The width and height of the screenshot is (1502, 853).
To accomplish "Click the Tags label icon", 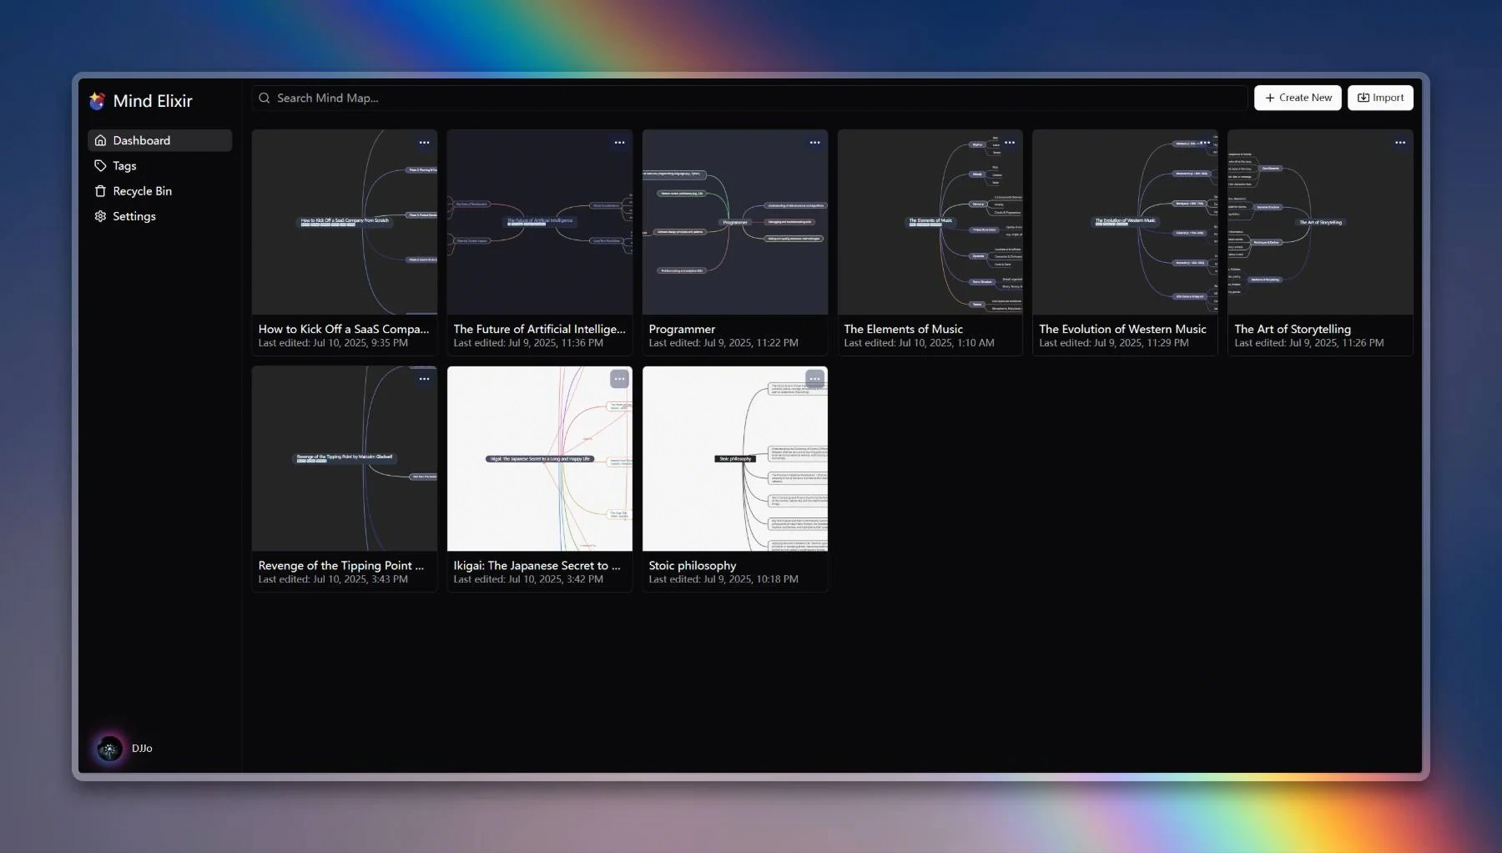I will point(100,166).
